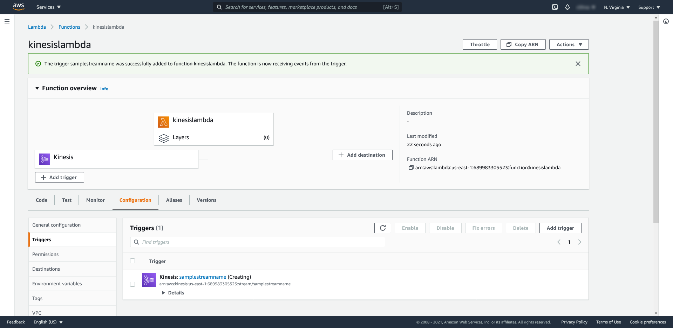673x328 pixels.
Task: Click the Throttle button
Action: click(480, 44)
